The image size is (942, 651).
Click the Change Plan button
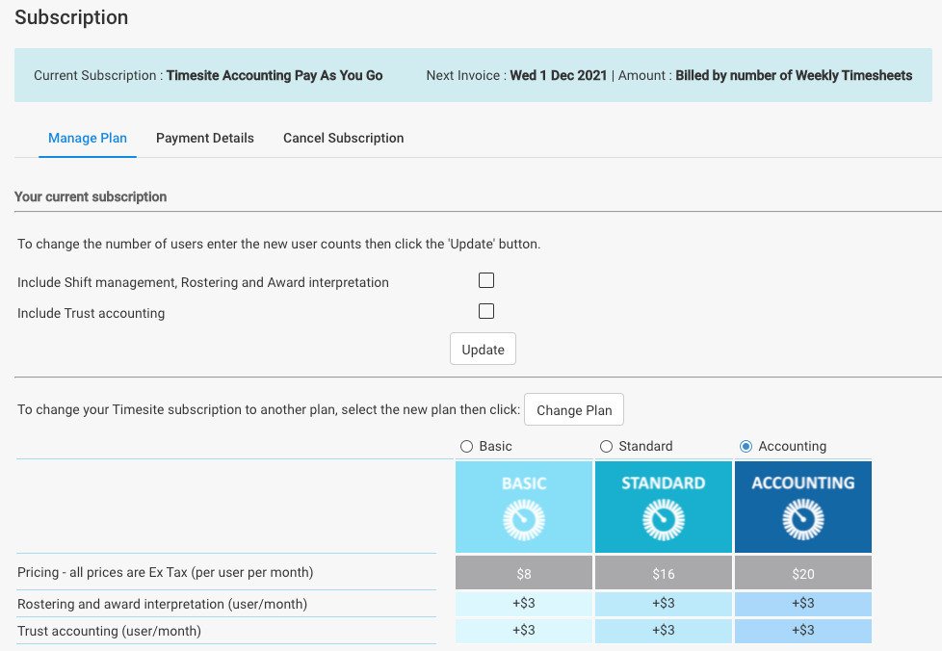point(574,409)
